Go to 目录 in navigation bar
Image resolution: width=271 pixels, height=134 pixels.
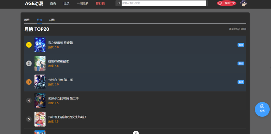(x=66, y=3)
